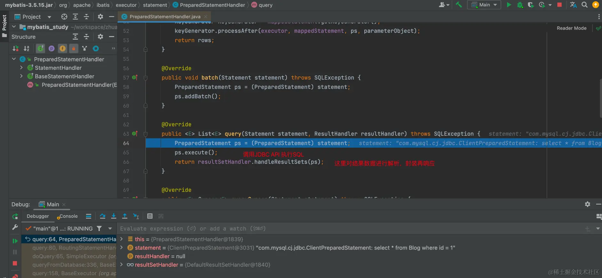This screenshot has width=602, height=278.
Task: Step over with the debugger toolbar arrow
Action: (102, 216)
